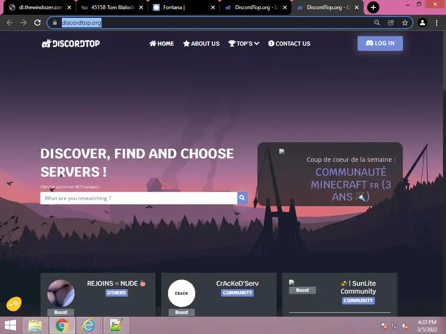Close the Fontana tab
Viewport: 446px width, 334px height.
pos(213,8)
